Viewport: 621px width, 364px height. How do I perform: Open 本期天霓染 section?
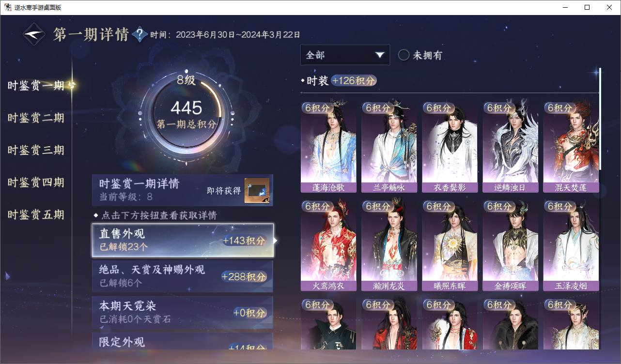(x=183, y=312)
